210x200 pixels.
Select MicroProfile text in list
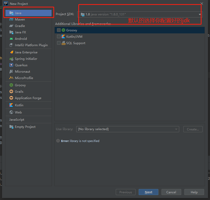point(24,78)
